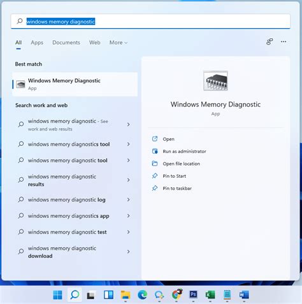Select Pin to Start
The height and width of the screenshot is (304, 302).
[174, 176]
